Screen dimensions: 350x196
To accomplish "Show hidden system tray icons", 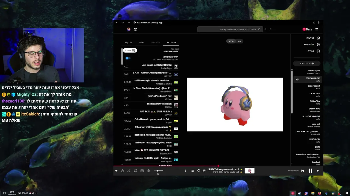I will (36, 193).
